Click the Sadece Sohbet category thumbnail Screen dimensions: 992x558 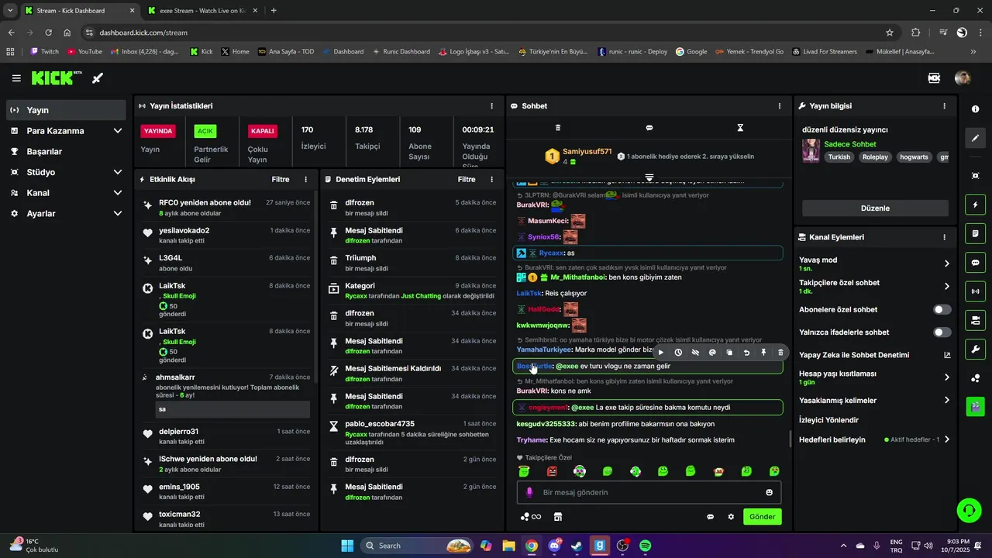(811, 150)
